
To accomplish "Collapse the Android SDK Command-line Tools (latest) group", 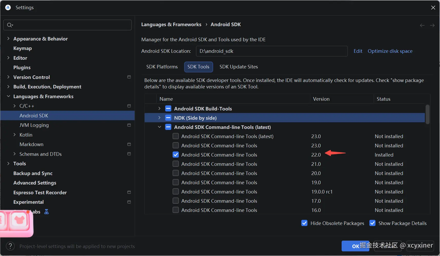I will coord(160,127).
